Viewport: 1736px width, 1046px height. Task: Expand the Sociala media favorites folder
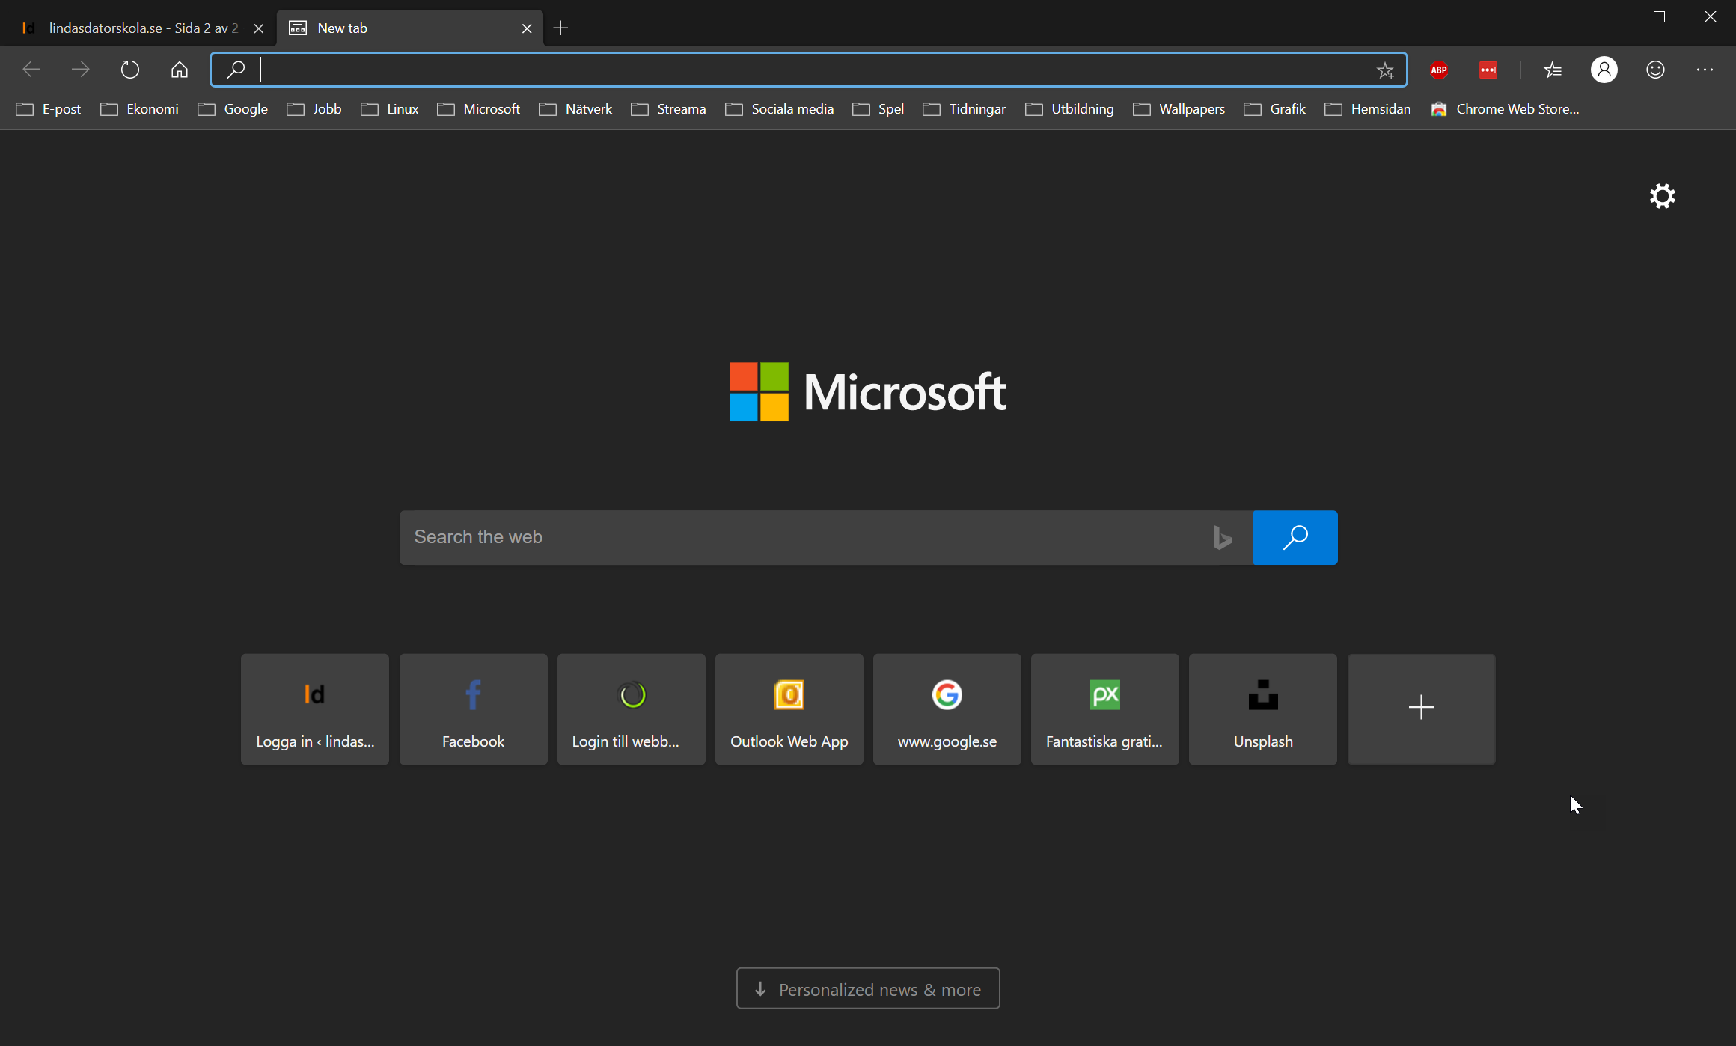point(779,109)
